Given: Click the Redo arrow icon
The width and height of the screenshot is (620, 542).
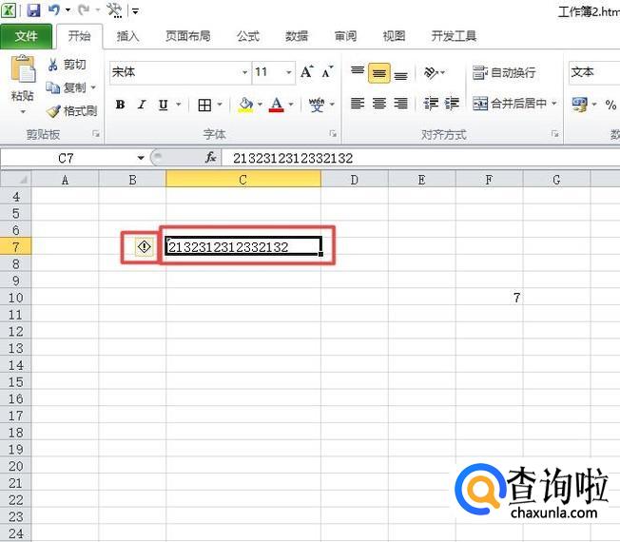Looking at the screenshot, I should pos(84,10).
